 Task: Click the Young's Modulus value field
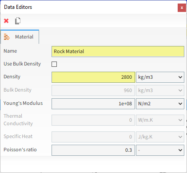click(x=93, y=104)
